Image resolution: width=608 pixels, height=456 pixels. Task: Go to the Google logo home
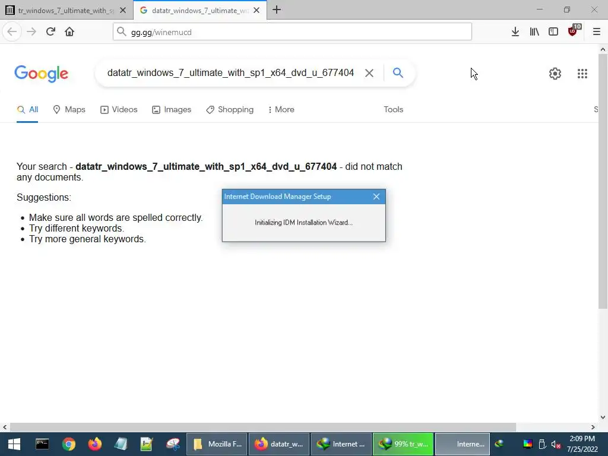(x=41, y=74)
